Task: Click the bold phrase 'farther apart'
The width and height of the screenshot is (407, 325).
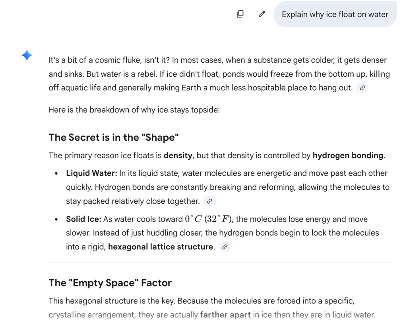Action: (226, 315)
